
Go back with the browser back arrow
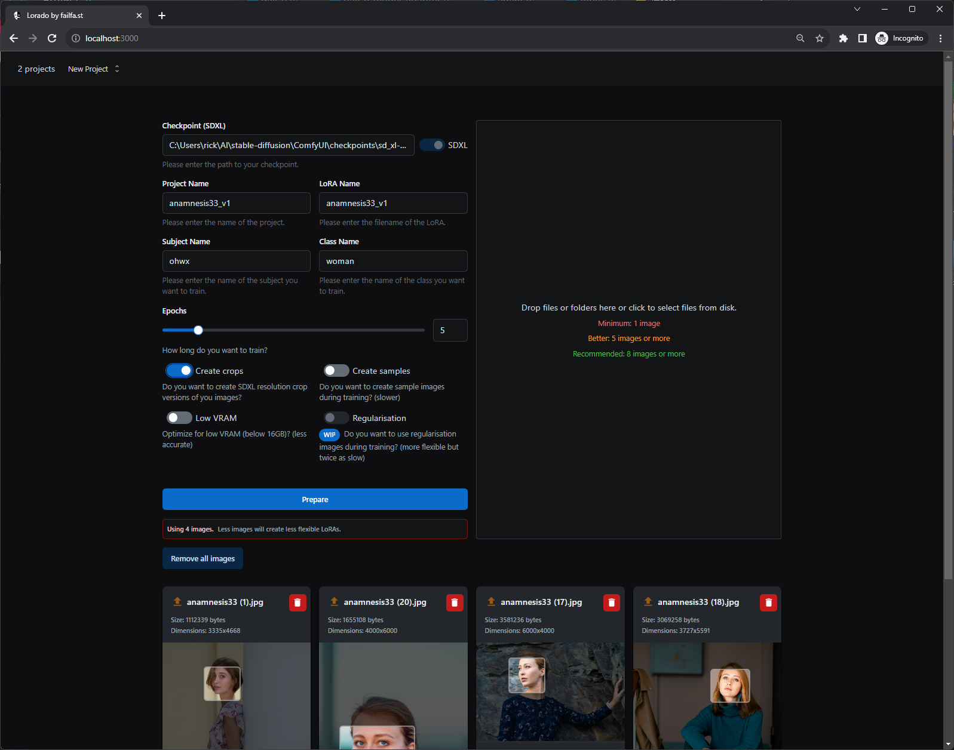(14, 38)
